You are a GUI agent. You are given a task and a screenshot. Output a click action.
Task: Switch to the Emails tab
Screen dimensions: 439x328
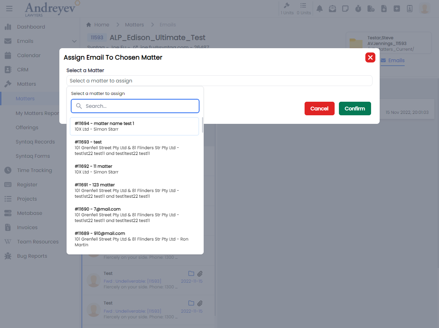(x=393, y=60)
